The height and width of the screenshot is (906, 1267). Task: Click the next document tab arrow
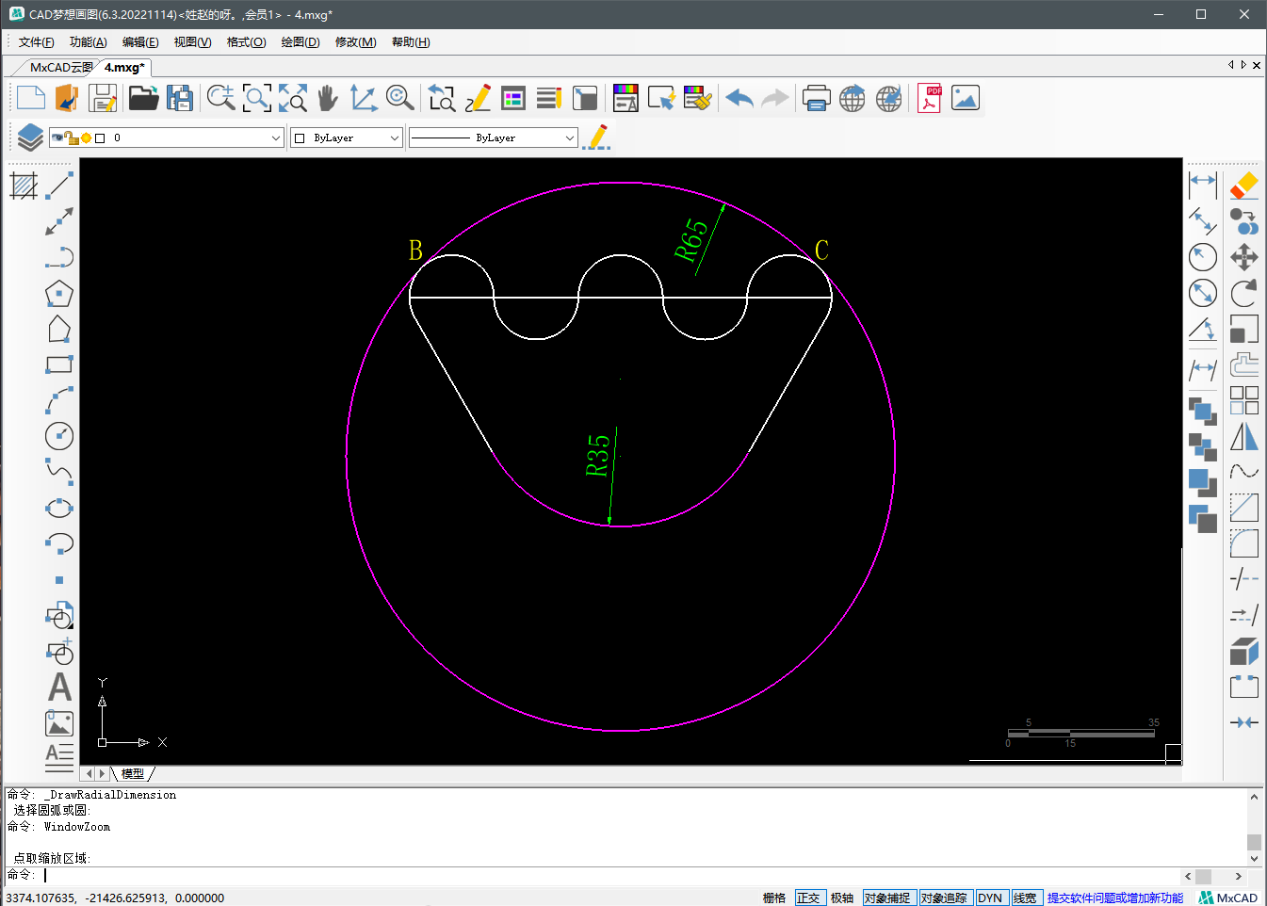[x=1243, y=65]
